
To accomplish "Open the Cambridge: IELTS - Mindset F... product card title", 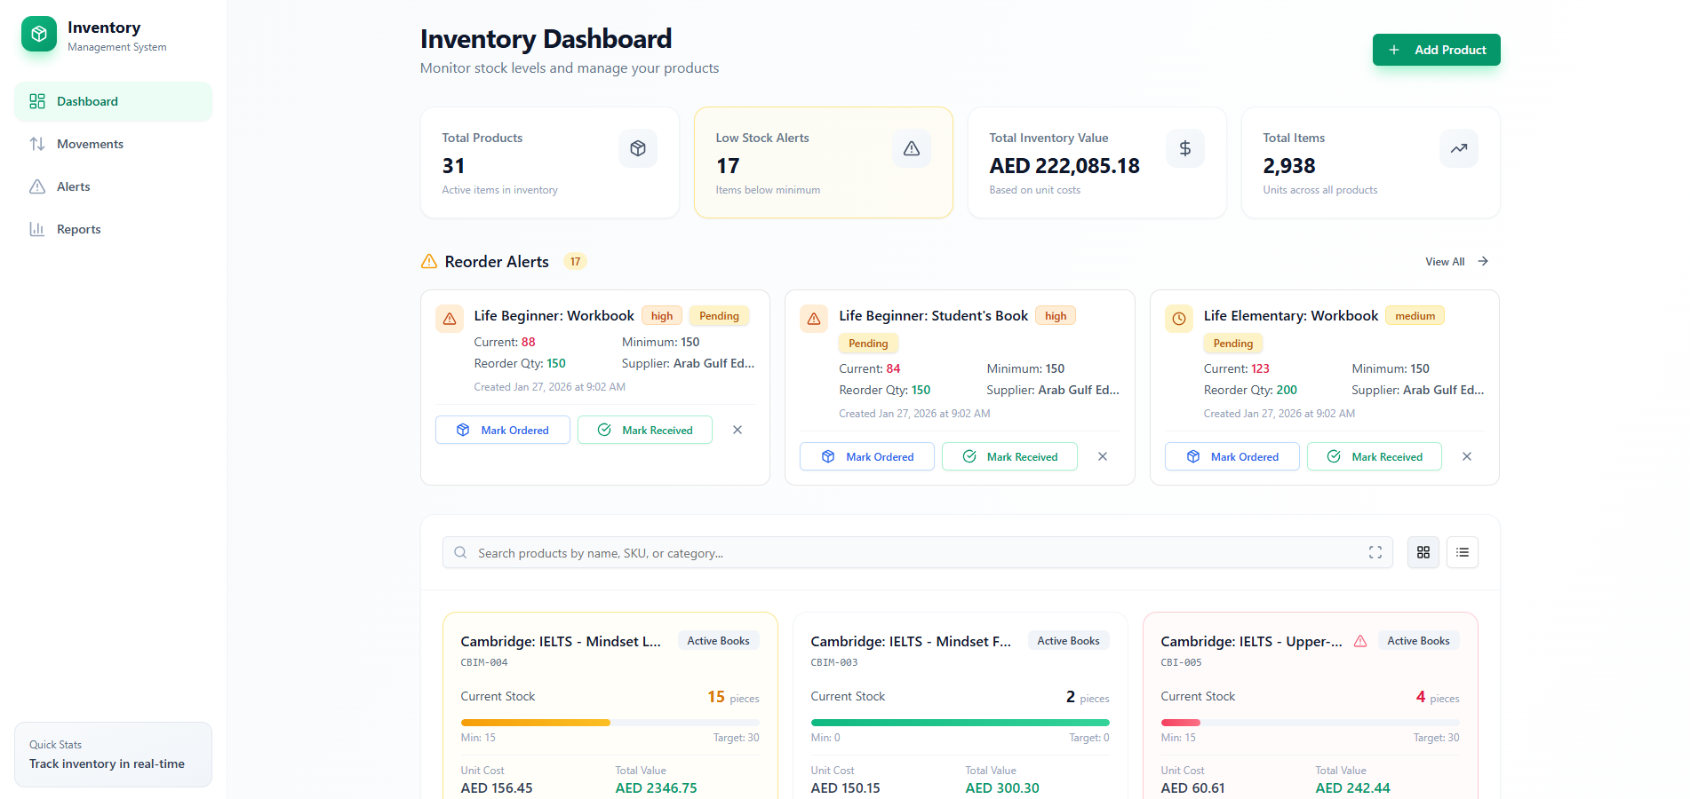I will tap(911, 641).
